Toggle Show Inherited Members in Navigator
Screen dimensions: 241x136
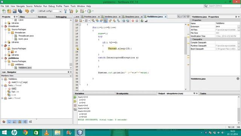point(4,122)
